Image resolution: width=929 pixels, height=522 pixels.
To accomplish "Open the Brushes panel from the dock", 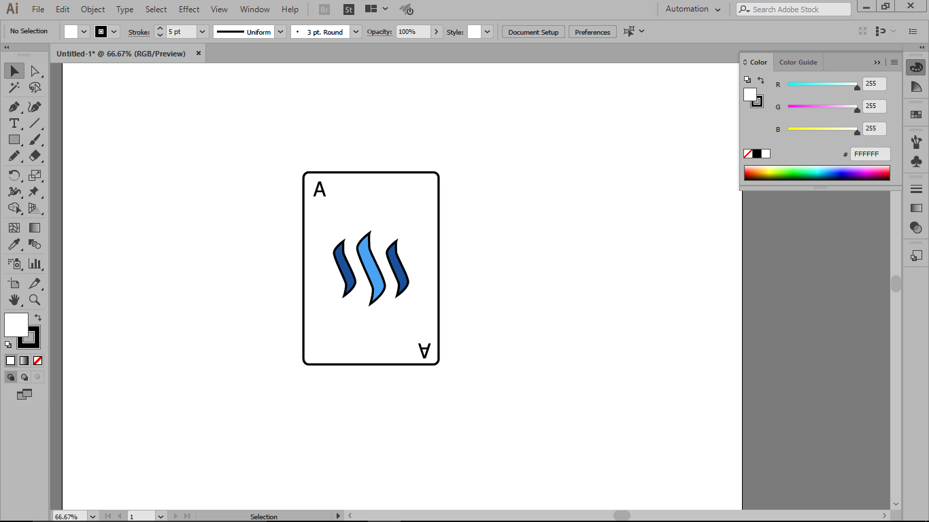I will [x=916, y=142].
